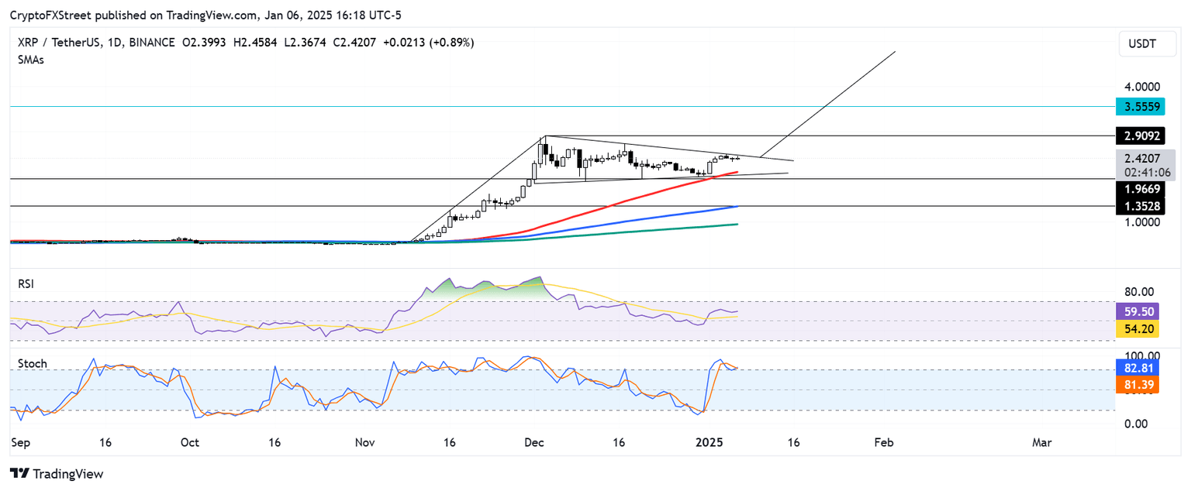Click the 81.39 Stoch value label
The image size is (1191, 491).
(1137, 385)
